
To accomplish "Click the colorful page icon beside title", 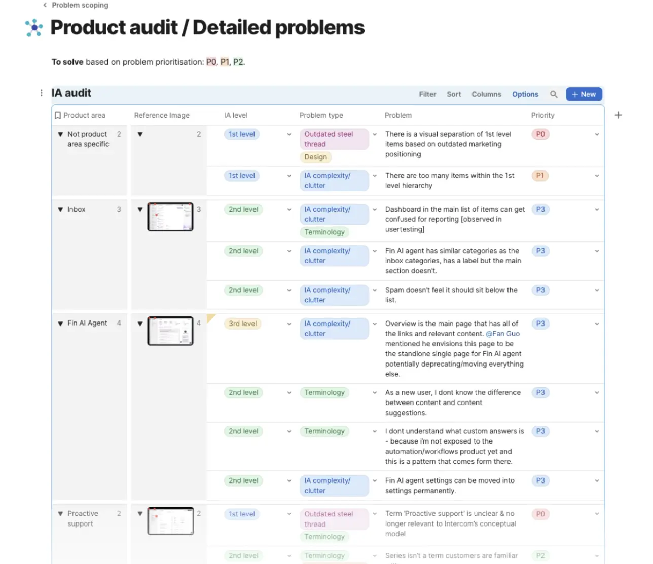I will coord(34,28).
